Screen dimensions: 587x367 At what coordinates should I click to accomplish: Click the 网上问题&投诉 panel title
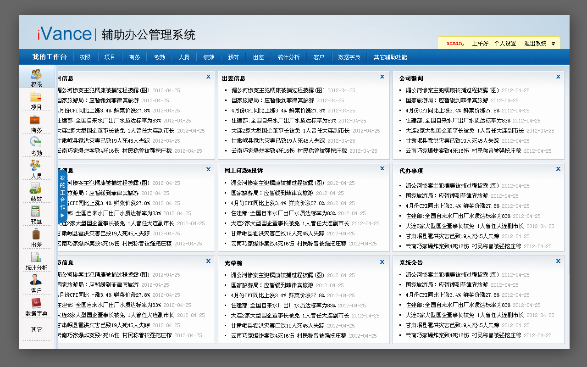(244, 171)
